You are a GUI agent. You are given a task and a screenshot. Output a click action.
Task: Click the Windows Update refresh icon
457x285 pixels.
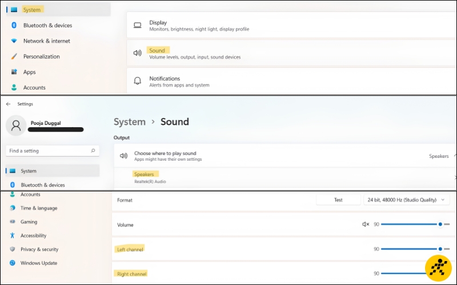tap(12, 263)
